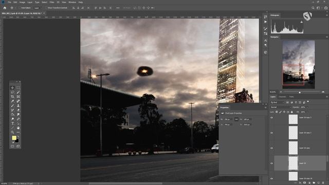Screen dimensions: 329x185
Task: Click the trash icon to delete layer
Action: [x=323, y=183]
